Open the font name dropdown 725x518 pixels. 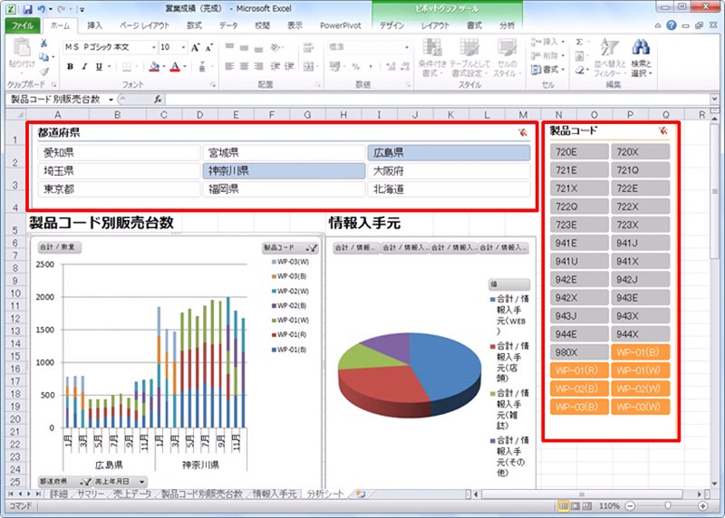click(153, 47)
